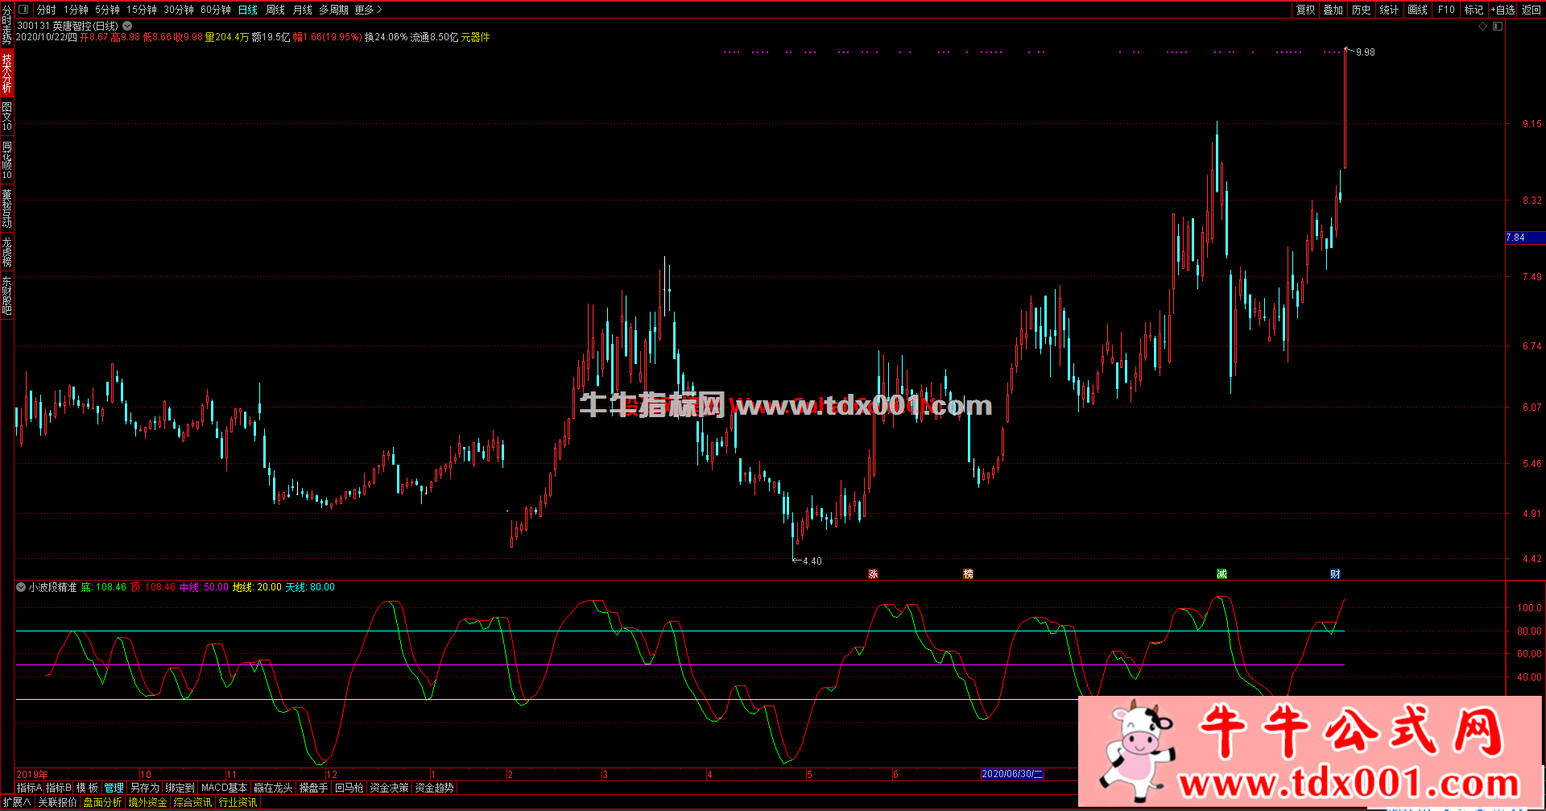Open 龙虎榜 sidebar tab
This screenshot has height=811, width=1546.
click(6, 252)
